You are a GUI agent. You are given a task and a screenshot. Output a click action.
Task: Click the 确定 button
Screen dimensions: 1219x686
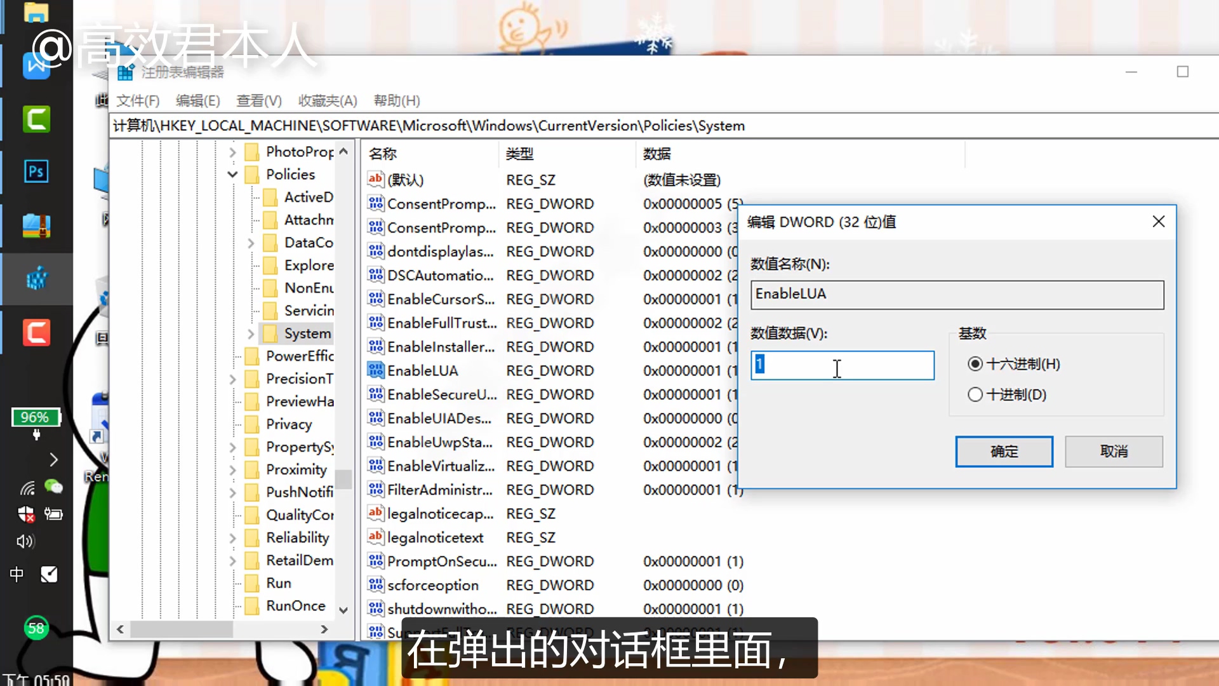tap(1004, 452)
